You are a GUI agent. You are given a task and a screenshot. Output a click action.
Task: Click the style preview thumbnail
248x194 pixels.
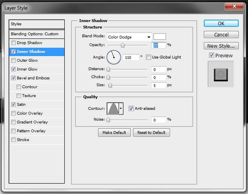coord(221,74)
